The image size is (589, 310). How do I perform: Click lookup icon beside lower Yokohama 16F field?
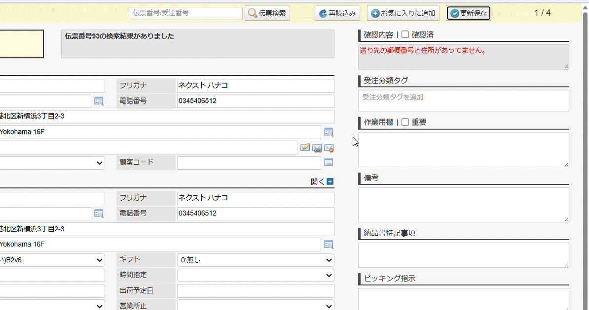click(329, 245)
